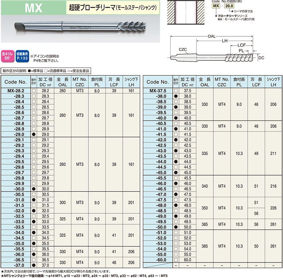The width and height of the screenshot is (283, 278).
Task: Click the MX series title logo
Action: pos(35,7)
